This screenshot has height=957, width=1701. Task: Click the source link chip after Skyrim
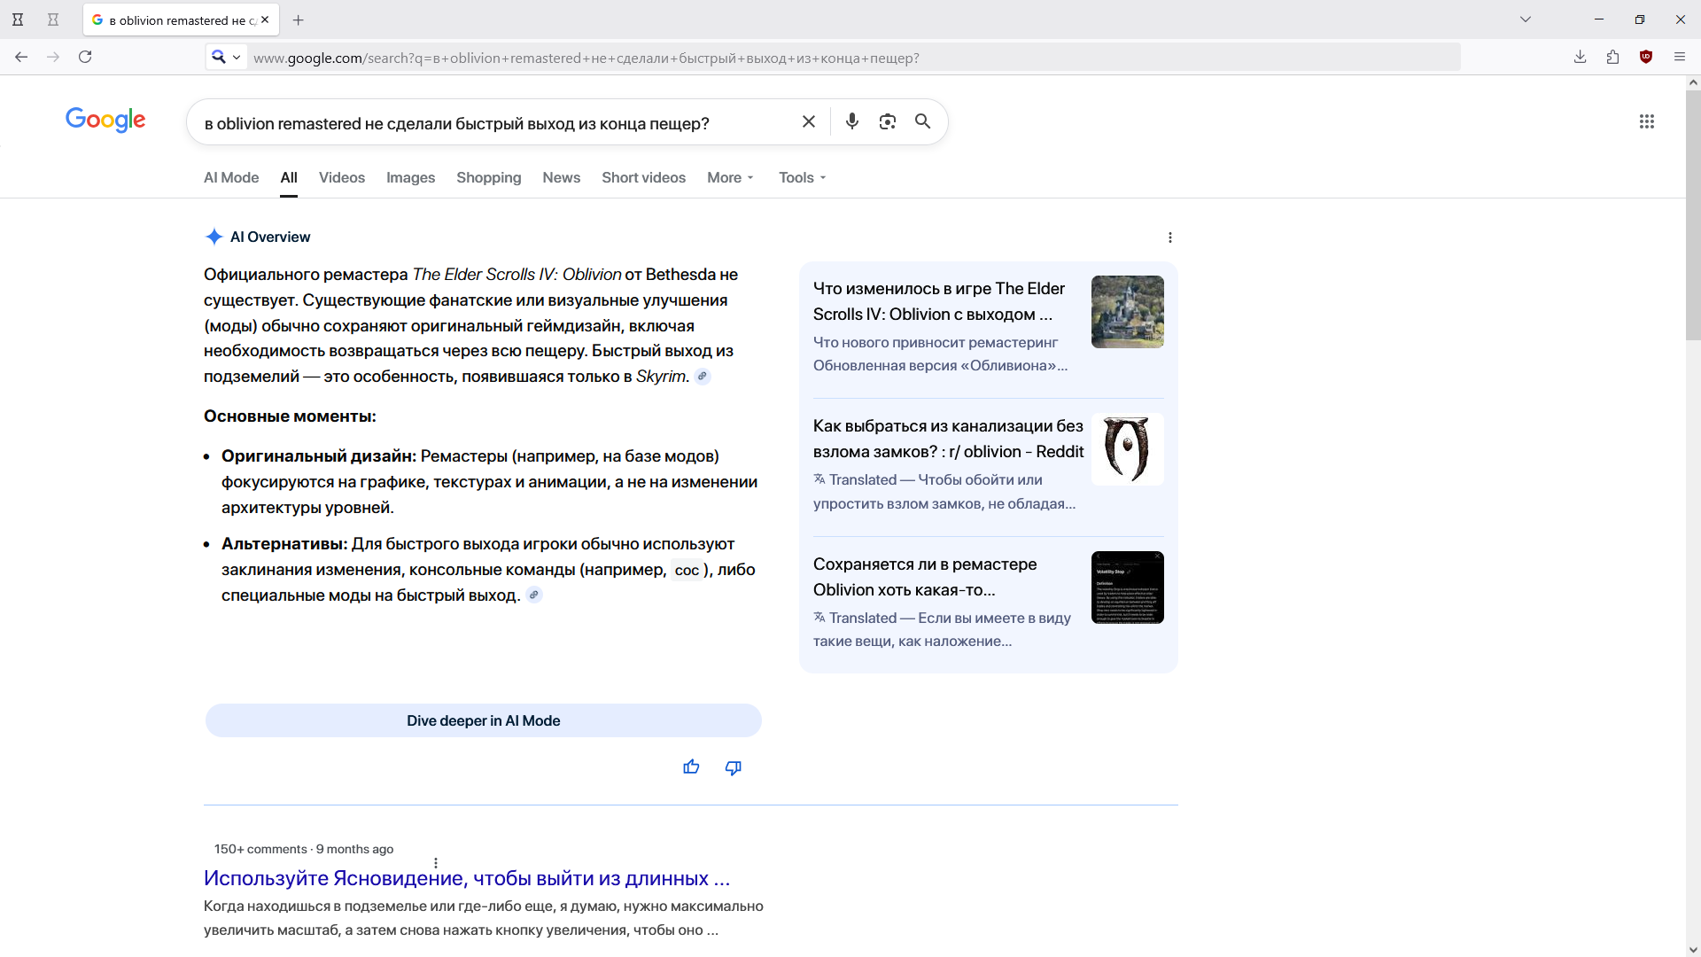(703, 377)
